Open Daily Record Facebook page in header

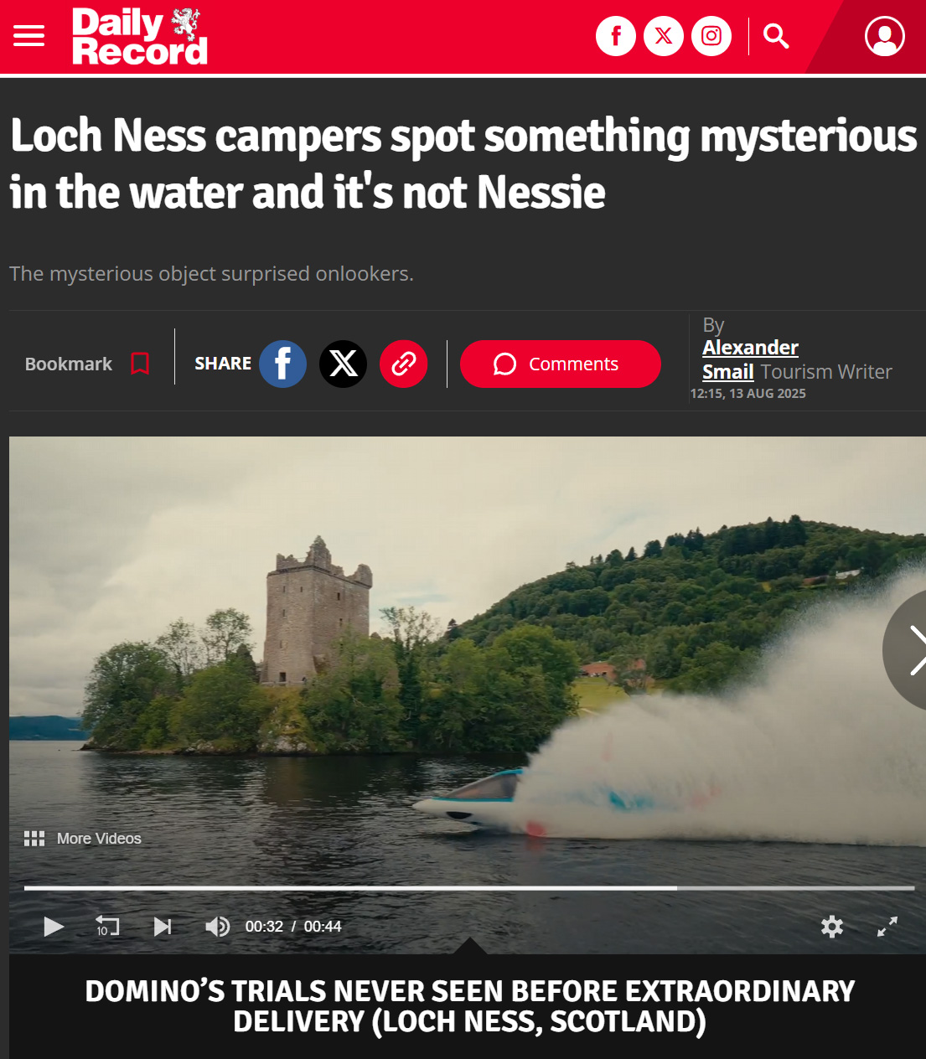click(616, 36)
